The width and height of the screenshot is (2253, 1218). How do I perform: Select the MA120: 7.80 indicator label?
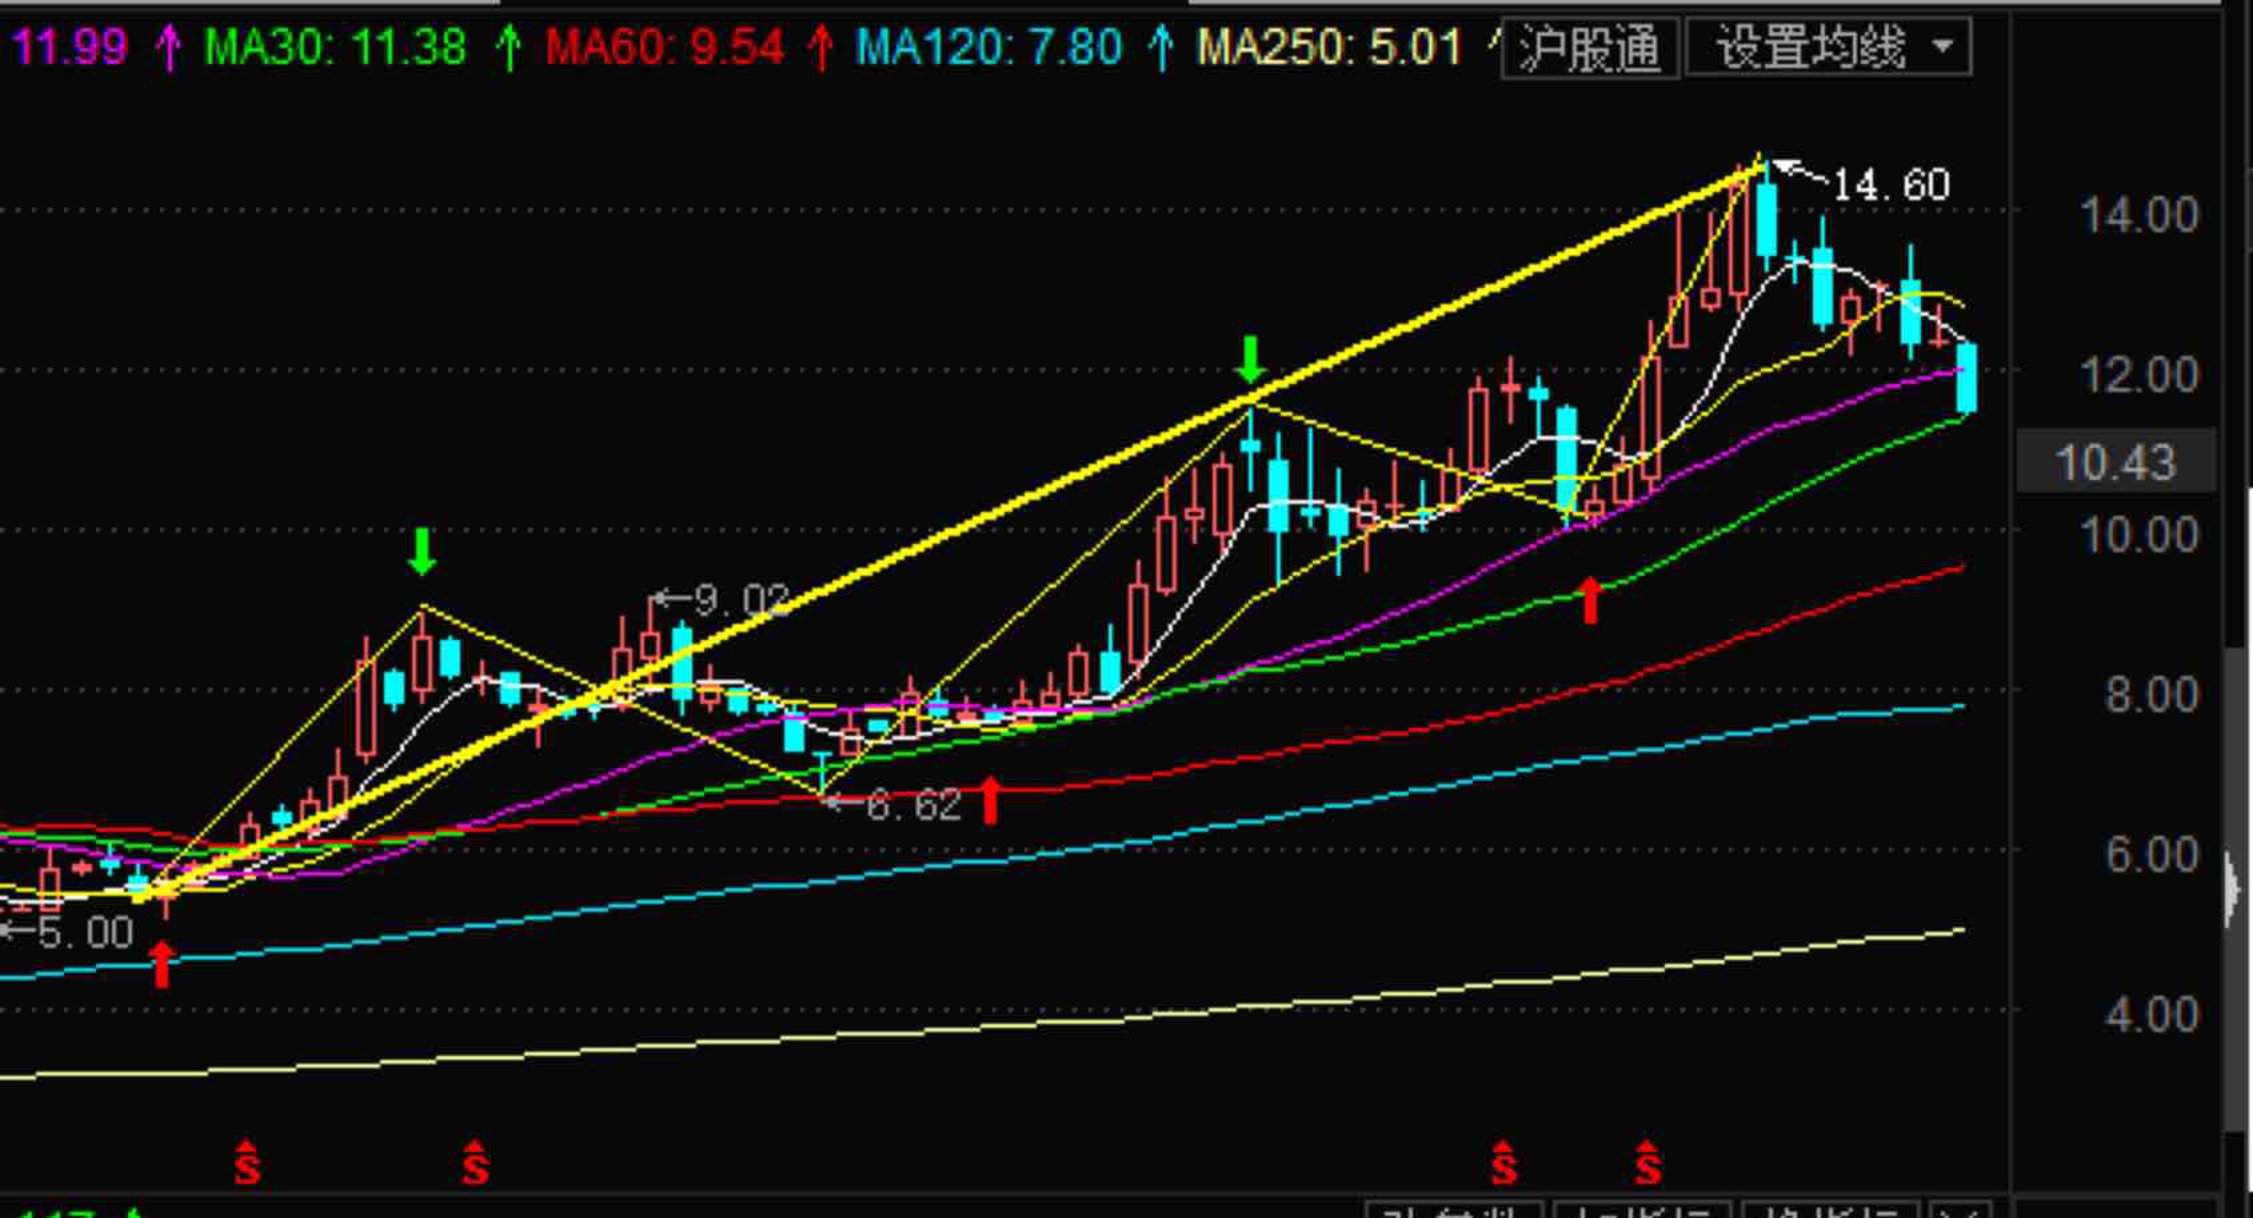coord(988,46)
